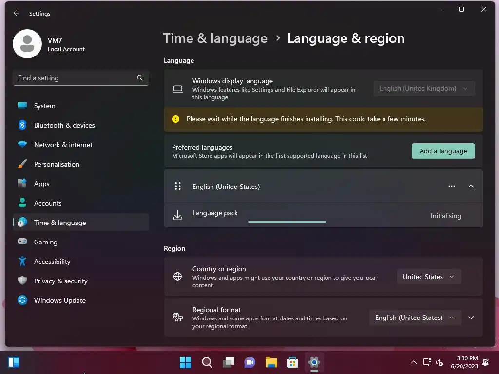Screen dimensions: 499x374
Task: Click the Regional format icon
Action: tap(177, 317)
